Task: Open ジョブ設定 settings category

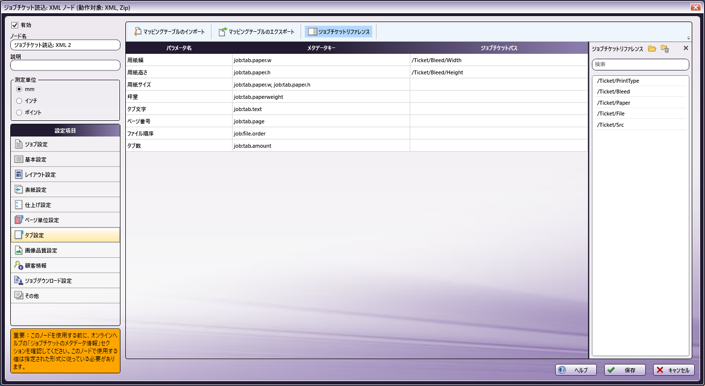Action: click(x=65, y=144)
